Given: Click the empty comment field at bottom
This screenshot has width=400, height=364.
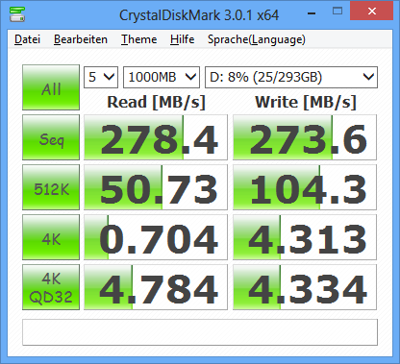Looking at the screenshot, I should [x=200, y=332].
